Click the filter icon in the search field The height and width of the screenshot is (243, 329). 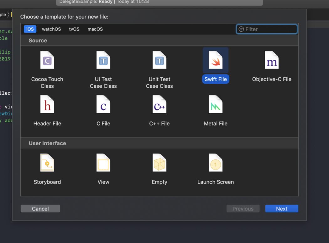point(241,29)
